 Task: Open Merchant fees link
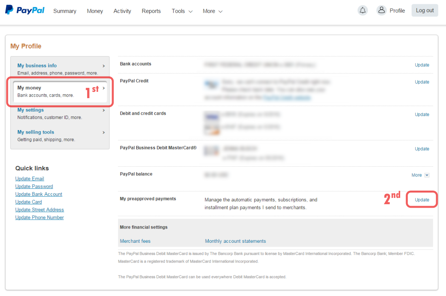(x=135, y=241)
